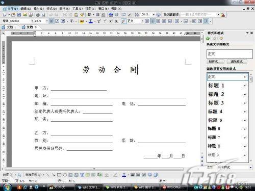
Task: Click the Format Painter brush icon
Action: [82, 15]
